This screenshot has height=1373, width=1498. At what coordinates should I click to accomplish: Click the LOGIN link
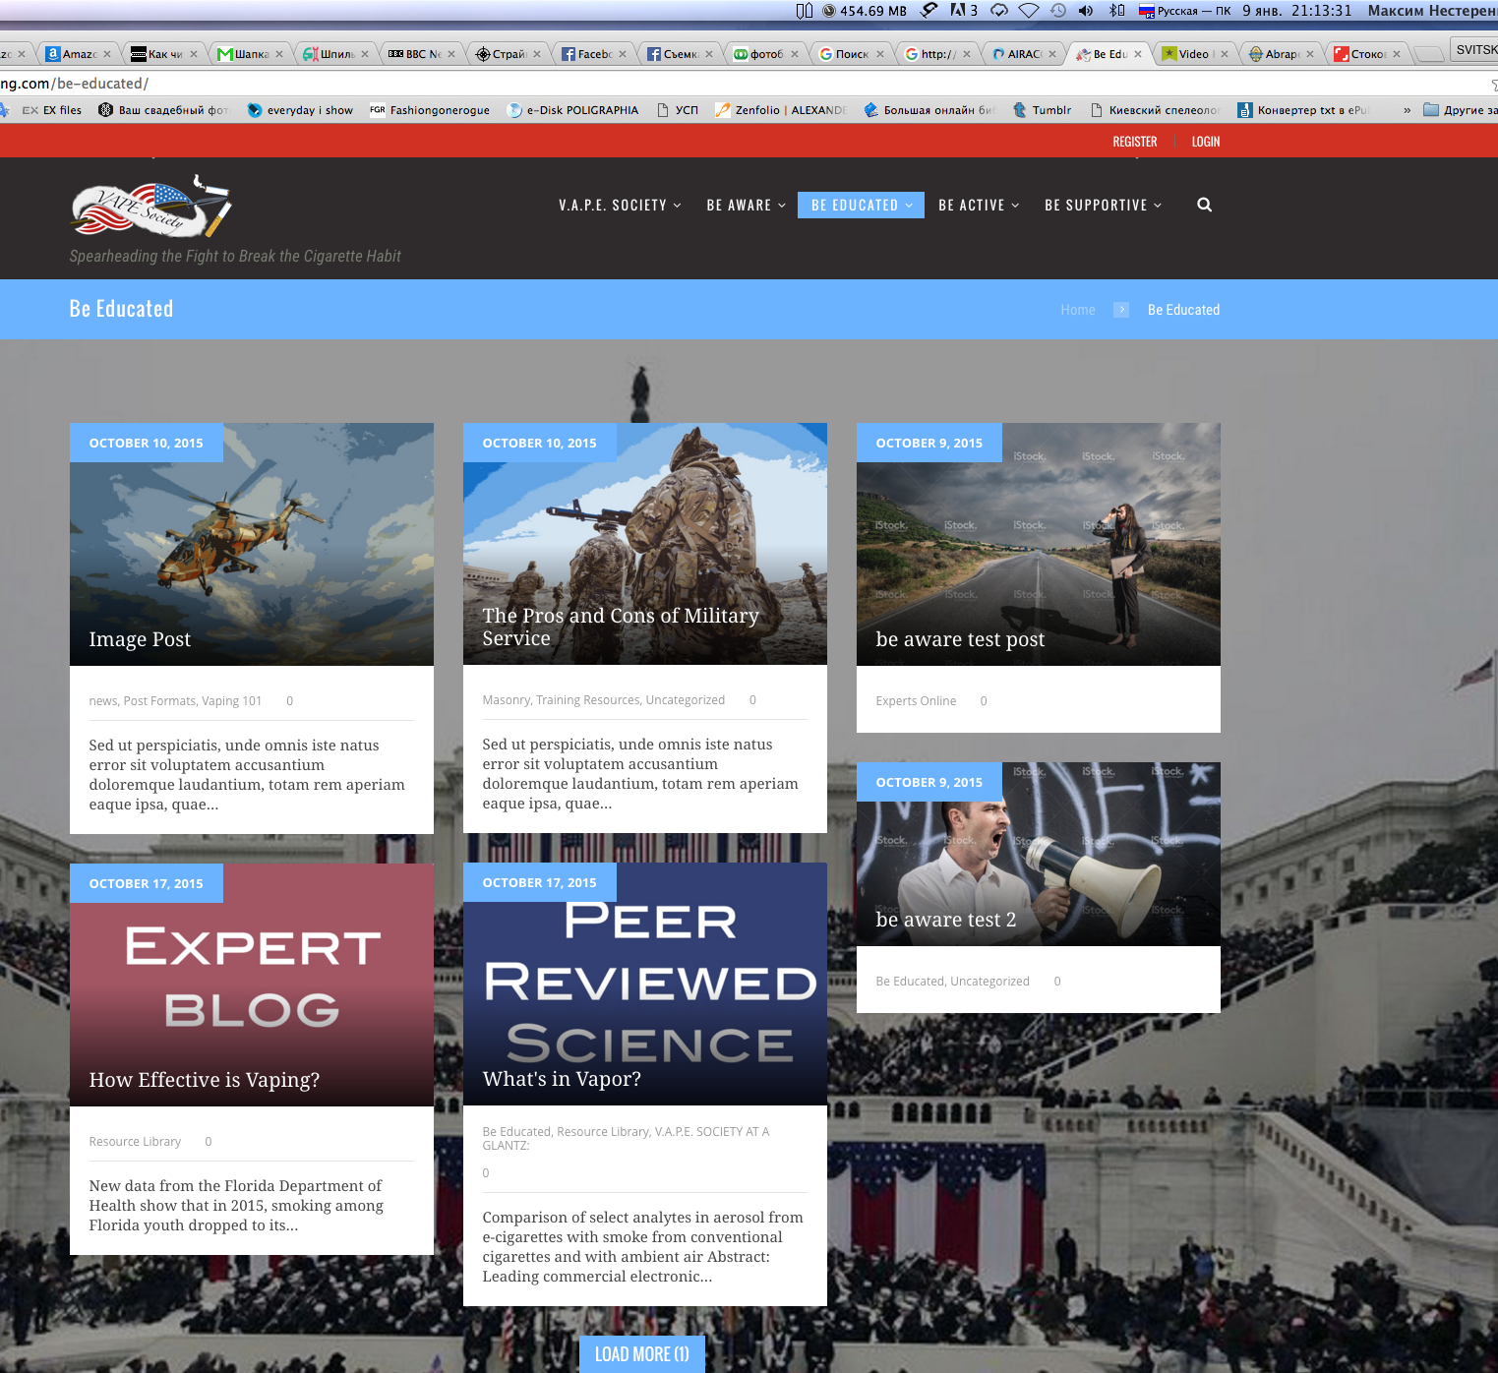click(1206, 142)
